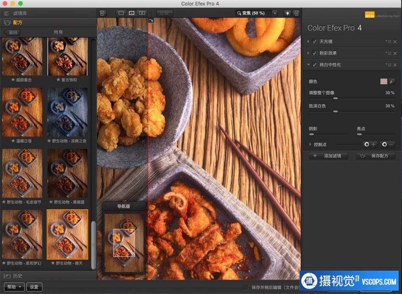This screenshot has width=402, height=294.
Task: Disable the 纯白中性化 filter checkbox
Action: pyautogui.click(x=314, y=65)
